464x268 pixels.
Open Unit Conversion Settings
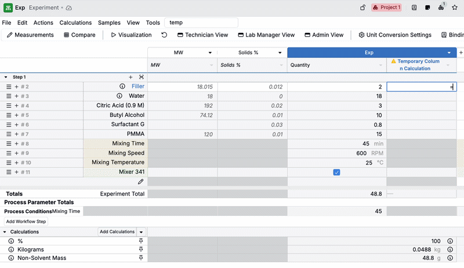(395, 35)
